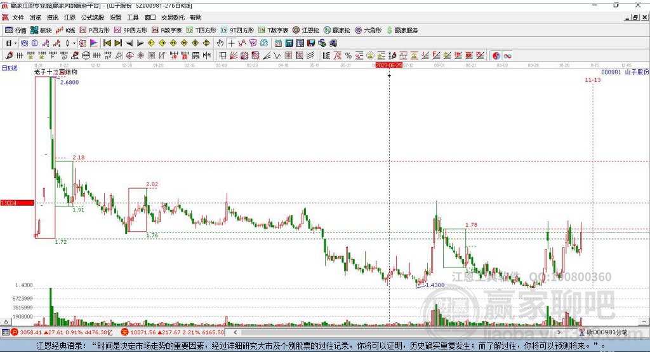650x352 pixels.
Task: Select the percent % tool icon
Action: point(348,56)
